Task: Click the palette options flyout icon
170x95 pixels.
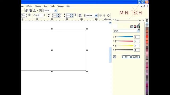Action: (147, 20)
